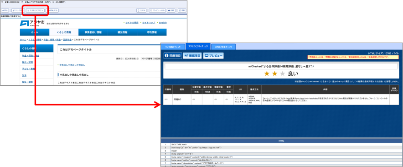Click the second gold rating star

(x=275, y=74)
